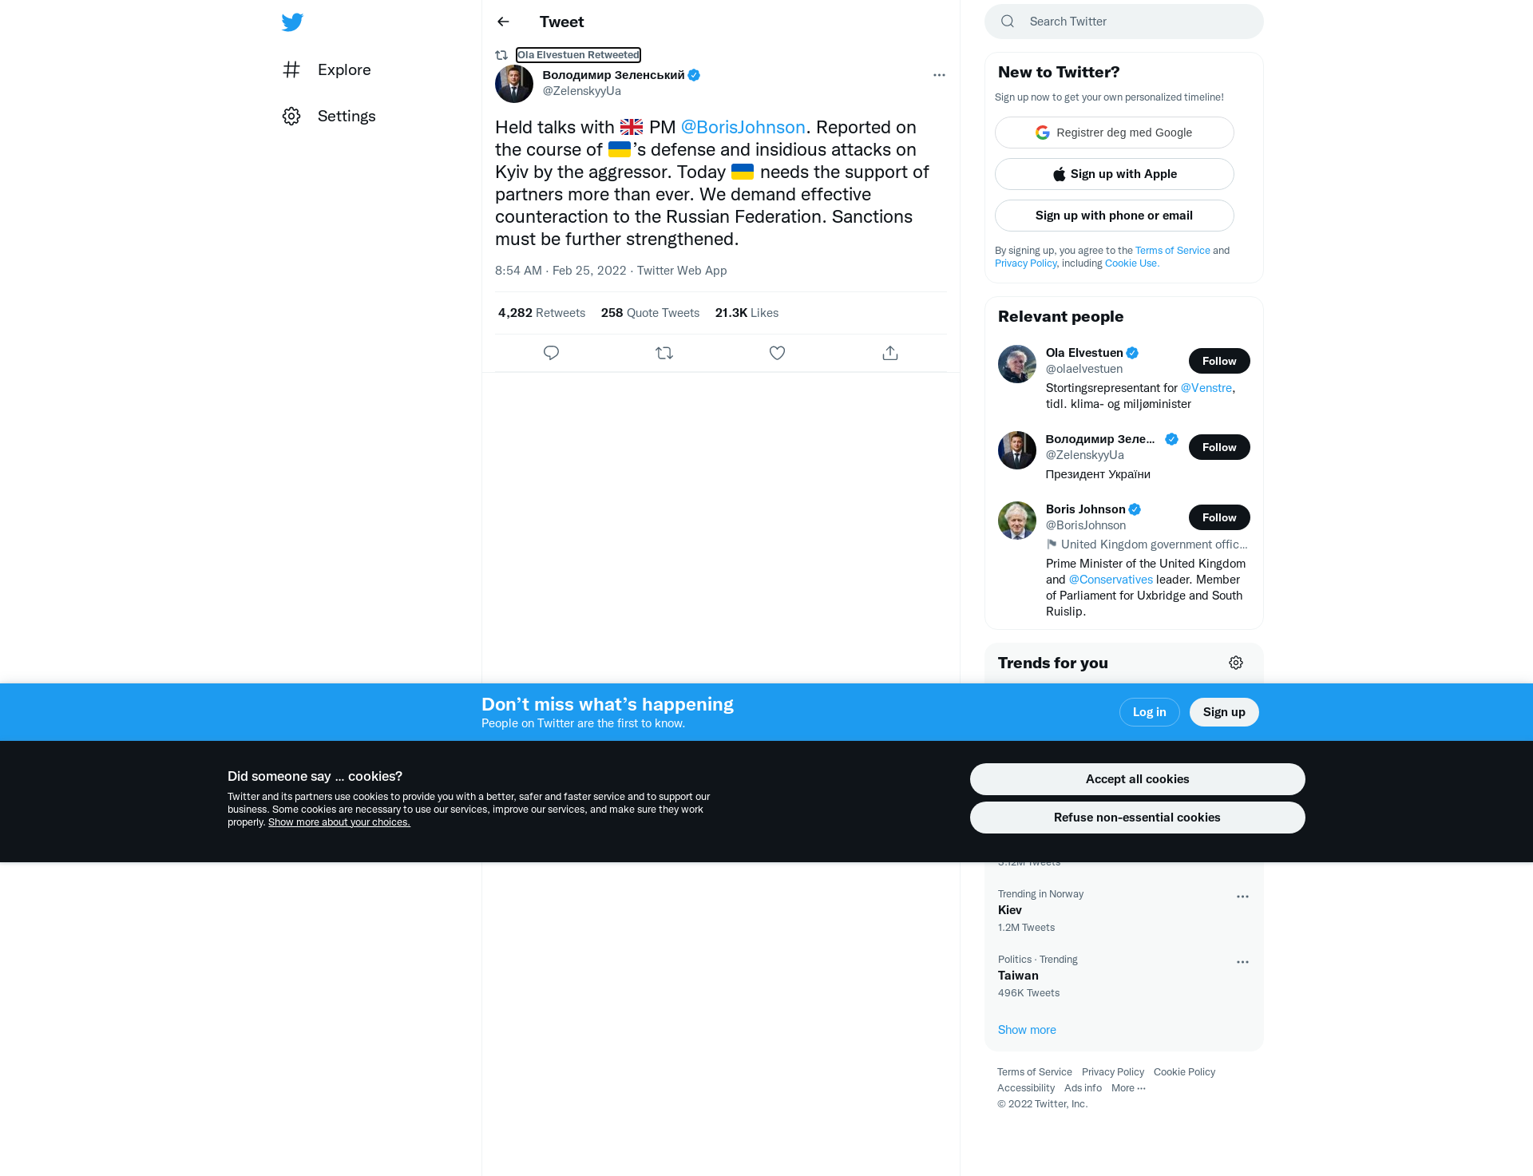
Task: Open Zelenskyy's profile avatar on tweet
Action: [514, 84]
